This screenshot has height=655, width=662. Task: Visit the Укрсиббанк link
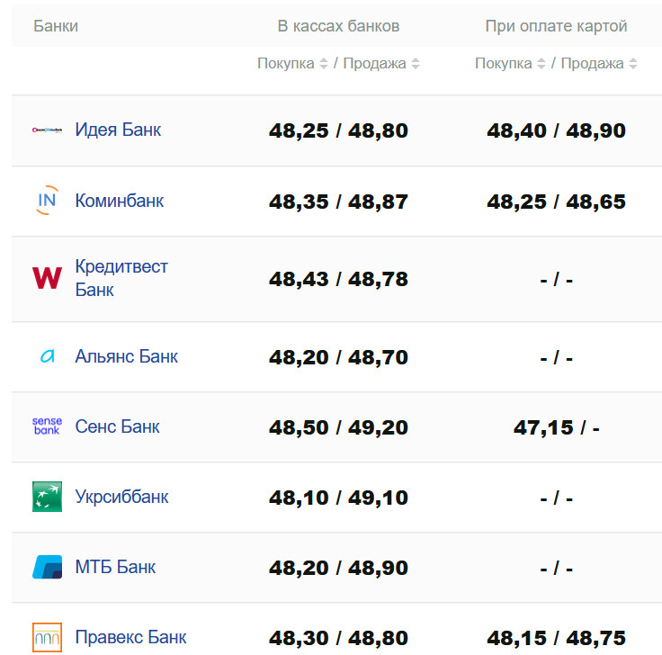coord(121,497)
